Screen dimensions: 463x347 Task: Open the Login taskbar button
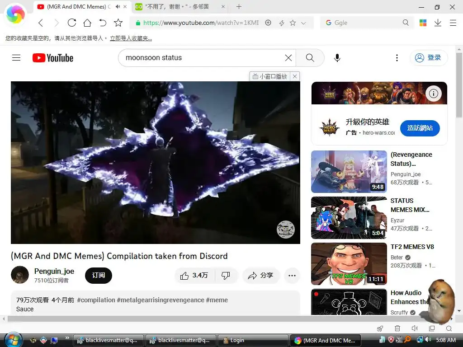[x=253, y=340]
